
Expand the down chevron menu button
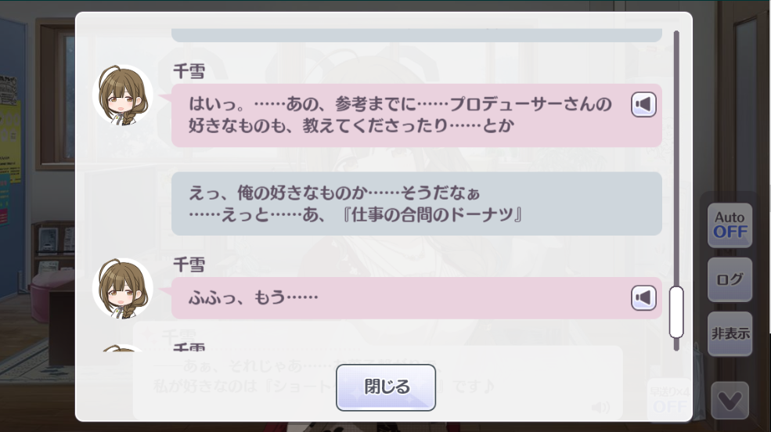coord(730,401)
